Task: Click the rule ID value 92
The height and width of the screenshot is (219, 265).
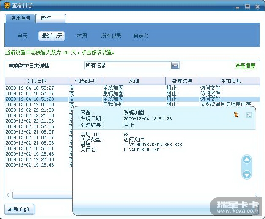Action: pyautogui.click(x=126, y=134)
